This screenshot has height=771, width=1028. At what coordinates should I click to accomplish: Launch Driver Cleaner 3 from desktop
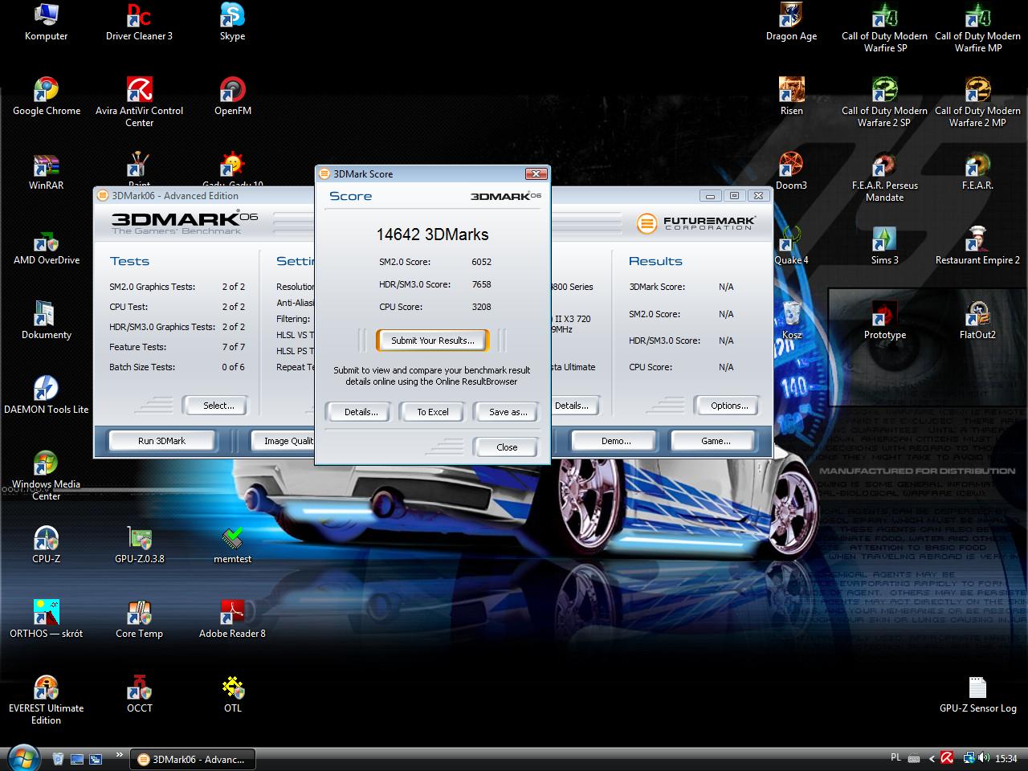139,22
